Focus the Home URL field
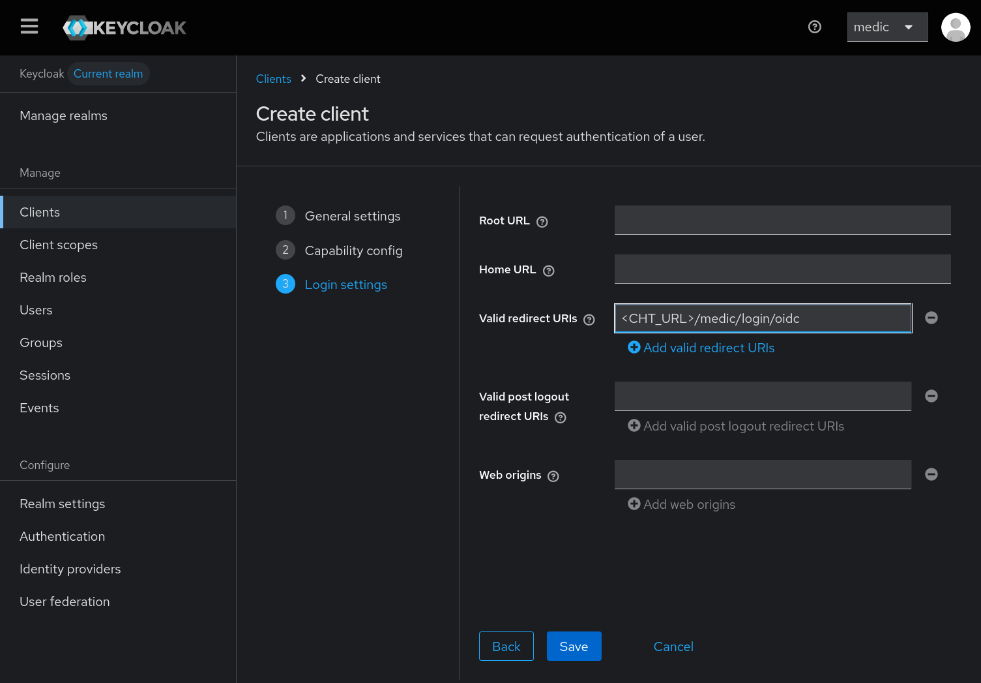The image size is (981, 683). coord(782,269)
